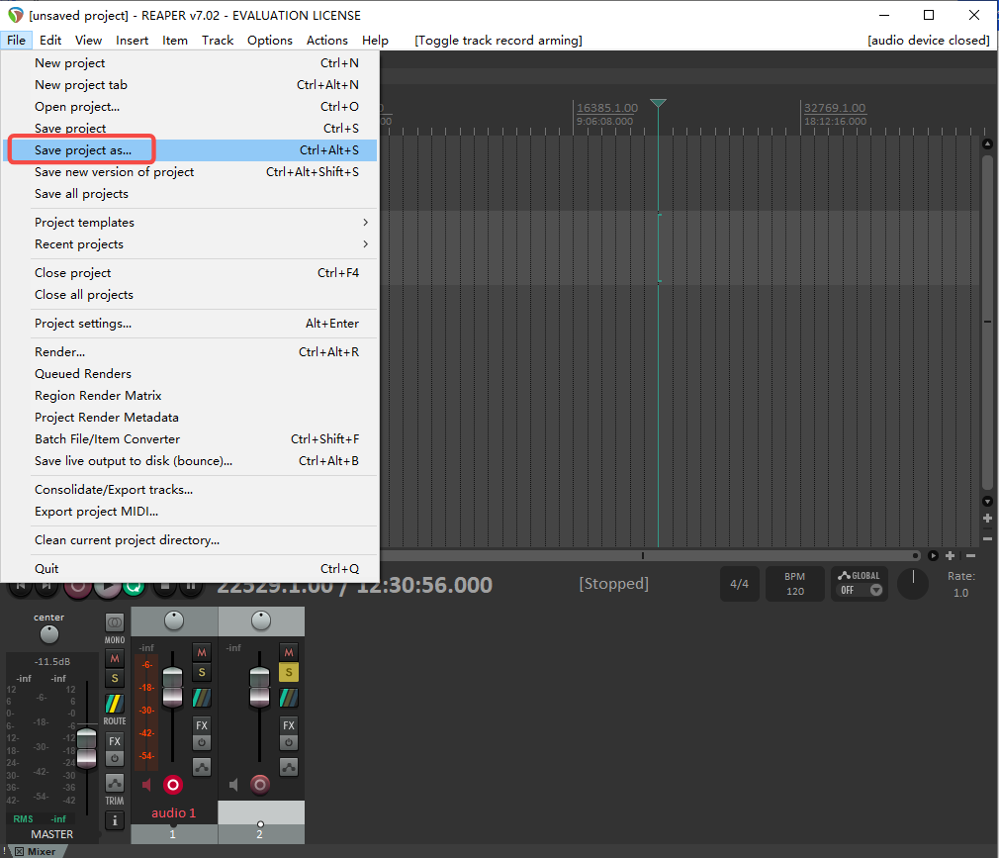Click scroll-right arrow on horizontal scrollbar
Screen dimensions: 999x858
click(933, 556)
